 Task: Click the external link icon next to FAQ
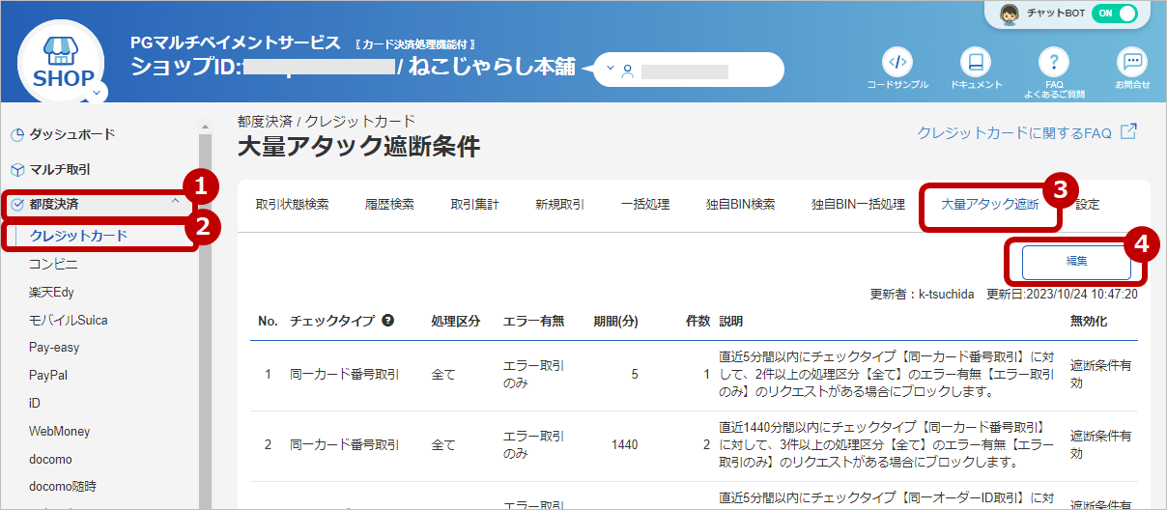point(1128,131)
